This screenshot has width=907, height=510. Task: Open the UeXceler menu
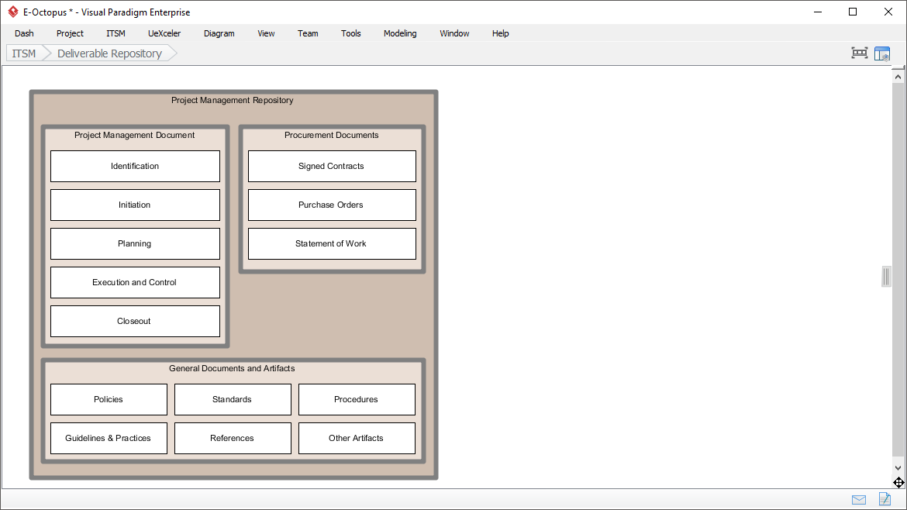164,33
